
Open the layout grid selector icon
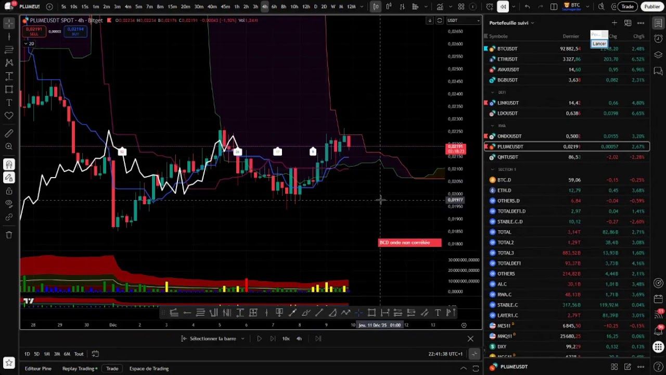pos(461,7)
